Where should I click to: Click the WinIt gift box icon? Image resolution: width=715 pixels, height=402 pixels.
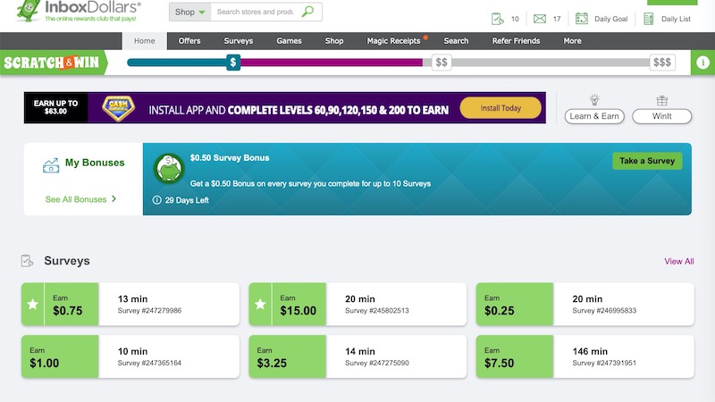click(x=661, y=100)
